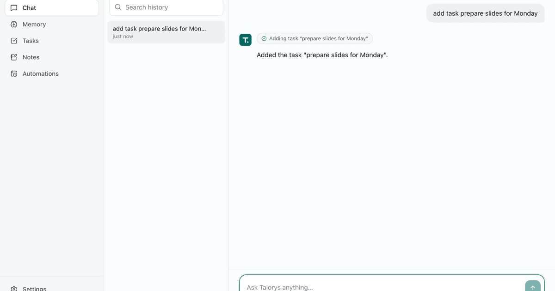The height and width of the screenshot is (291, 555).
Task: Open Notes via its sidebar pencil icon
Action: tap(14, 57)
